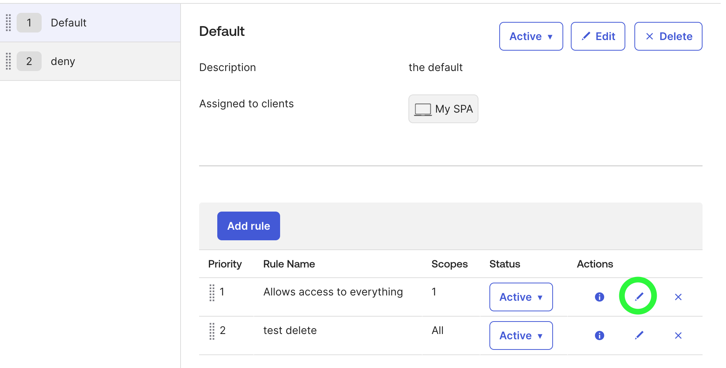The width and height of the screenshot is (726, 368).
Task: Click the Rule Name column header
Action: [289, 264]
